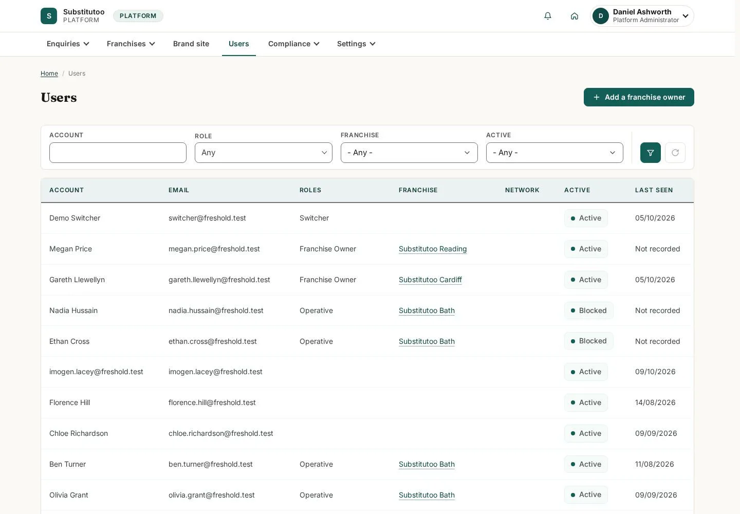Viewport: 740px width, 514px height.
Task: Open Nadia Hussain's Substitutoo Bath link
Action: click(x=427, y=310)
